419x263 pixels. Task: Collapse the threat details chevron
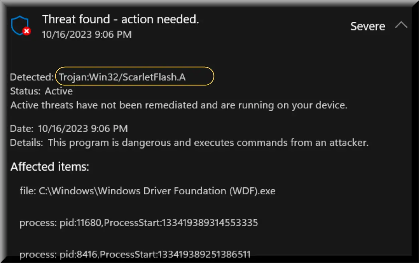(x=401, y=25)
